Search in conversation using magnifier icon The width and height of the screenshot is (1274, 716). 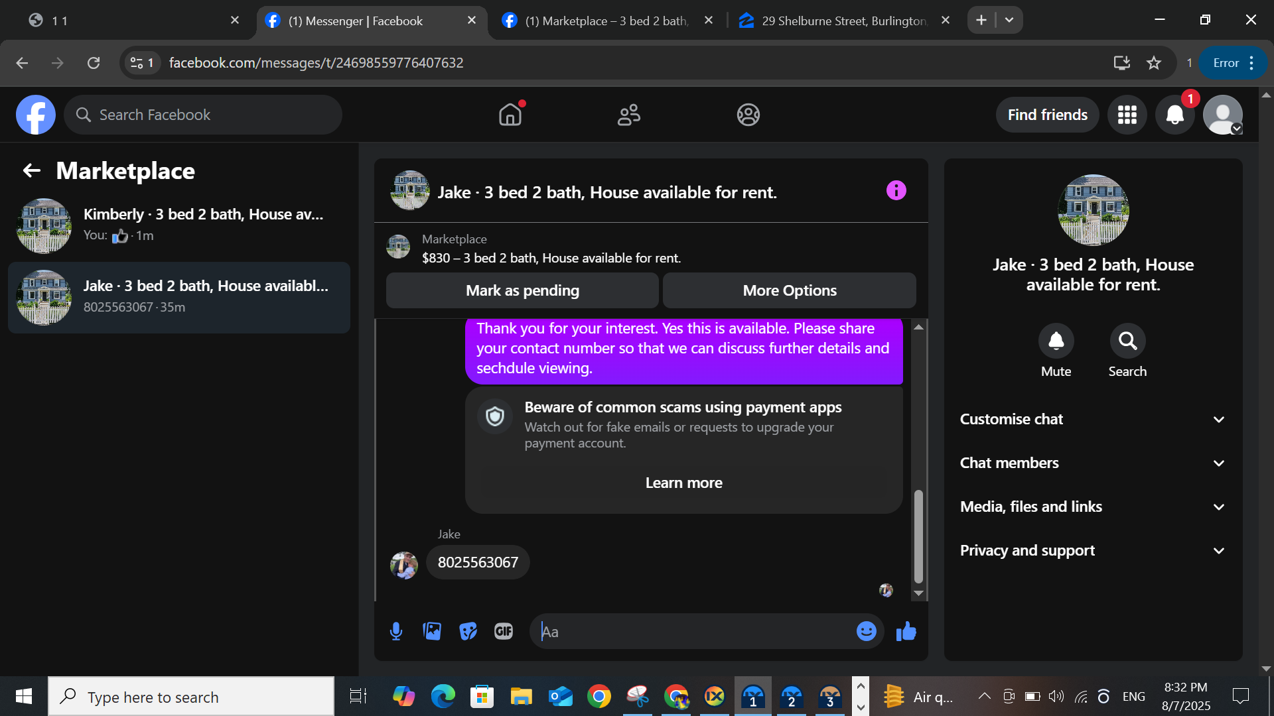click(x=1127, y=341)
